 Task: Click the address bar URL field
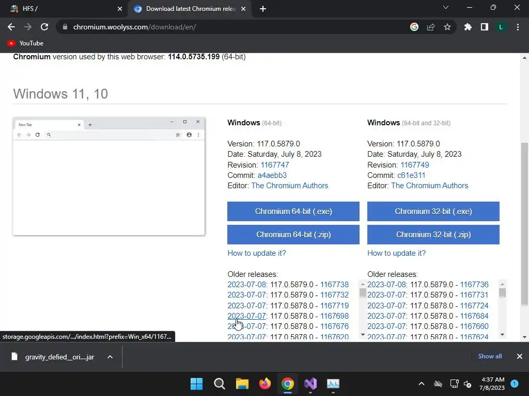pos(233,27)
